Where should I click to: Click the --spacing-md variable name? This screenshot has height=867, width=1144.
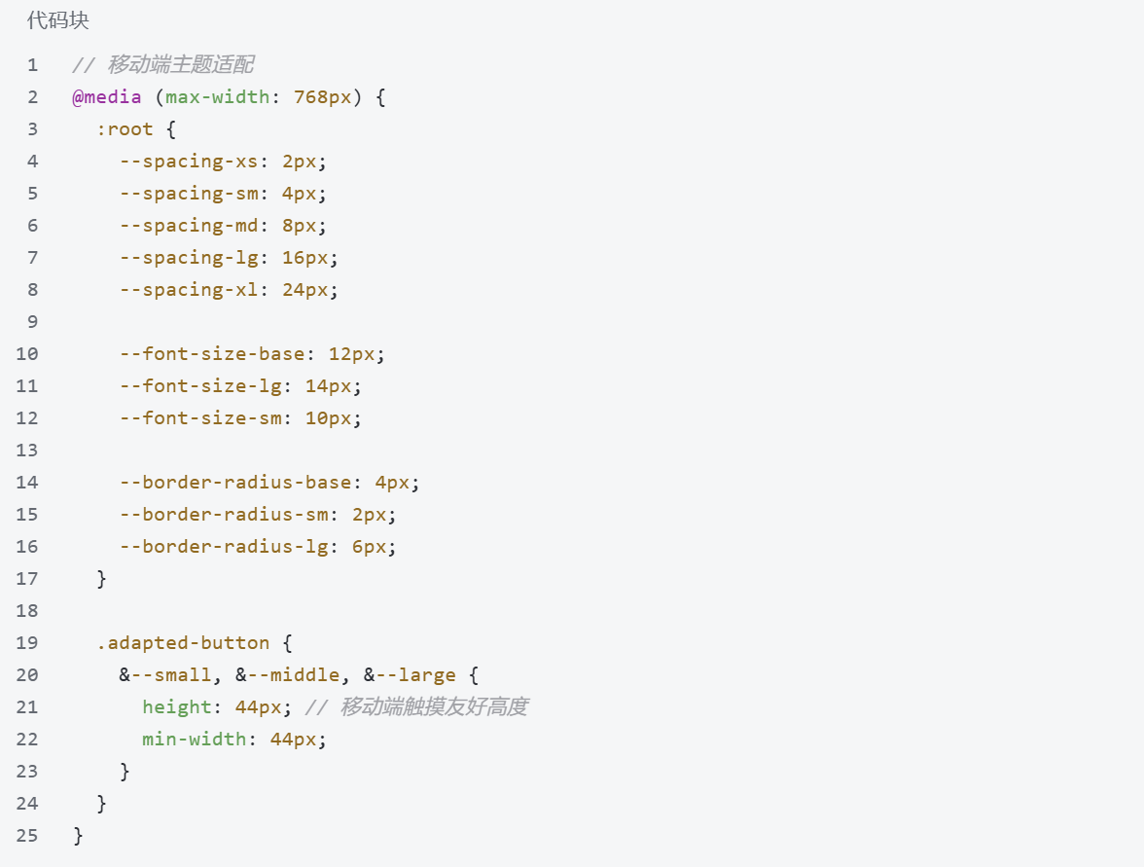click(189, 226)
